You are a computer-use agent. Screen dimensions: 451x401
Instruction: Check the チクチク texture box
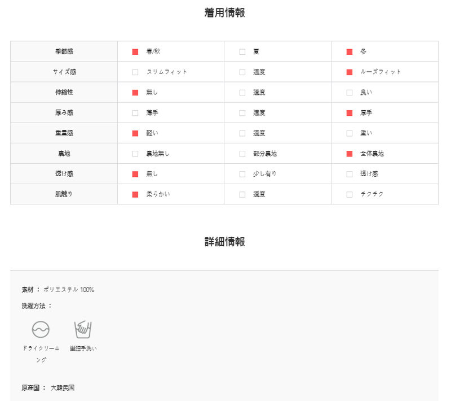click(x=350, y=195)
